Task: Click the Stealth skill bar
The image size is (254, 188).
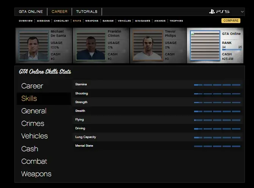Action: [217, 111]
